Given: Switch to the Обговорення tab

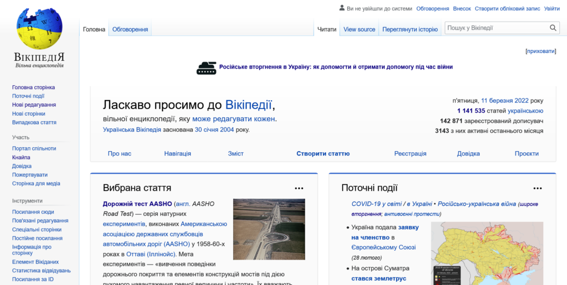Looking at the screenshot, I should point(130,29).
